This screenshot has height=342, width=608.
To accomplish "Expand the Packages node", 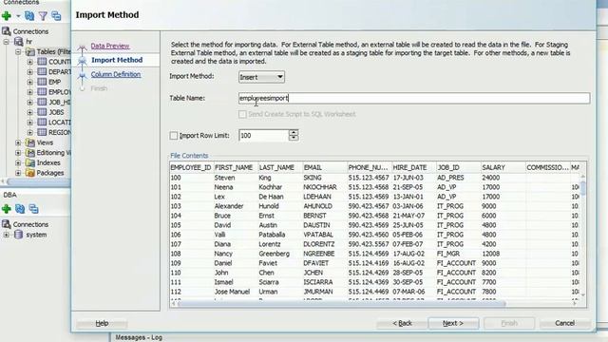I will point(18,173).
